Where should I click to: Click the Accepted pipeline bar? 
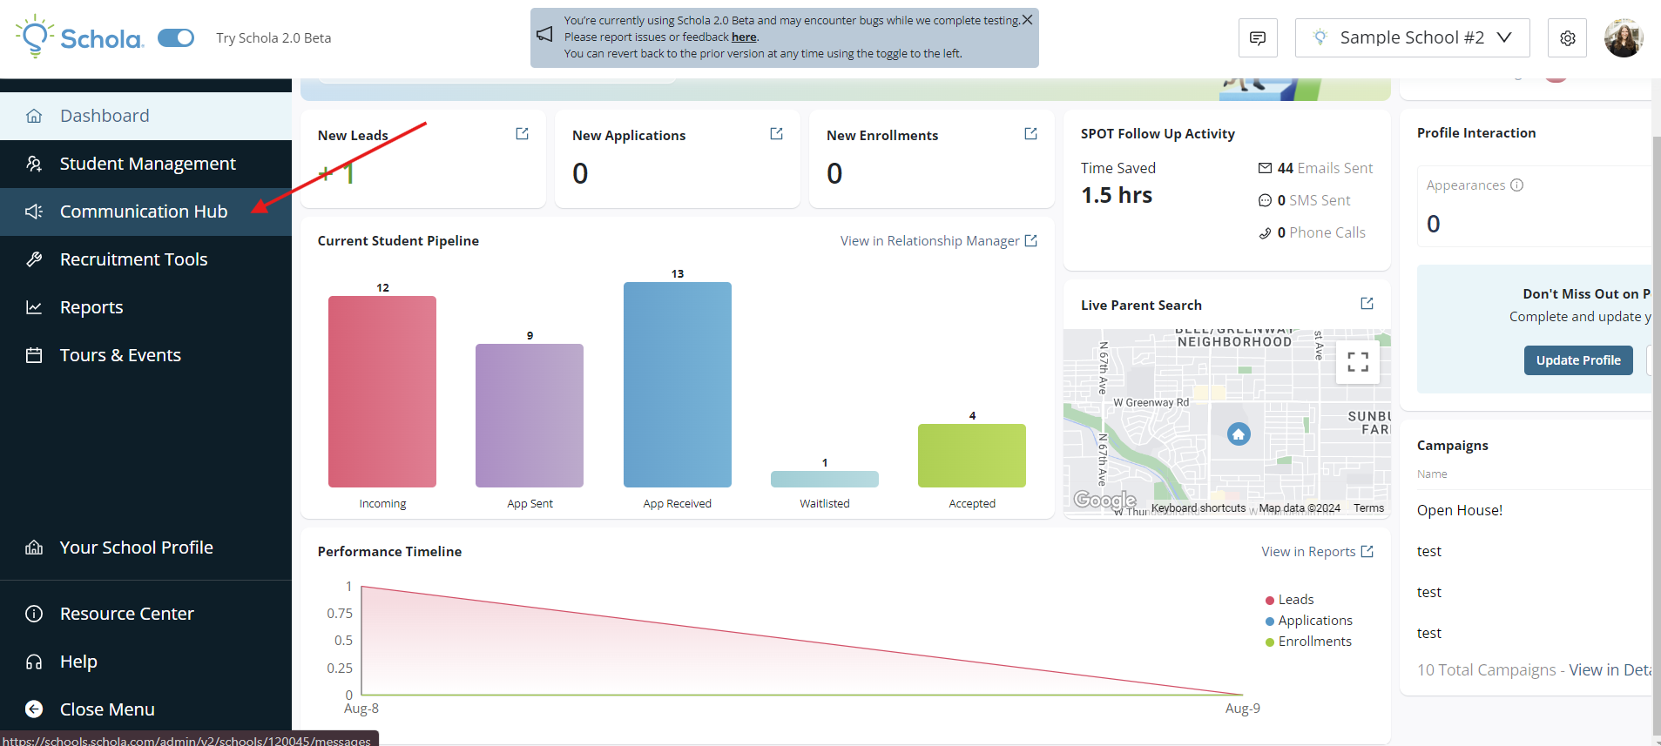point(972,455)
